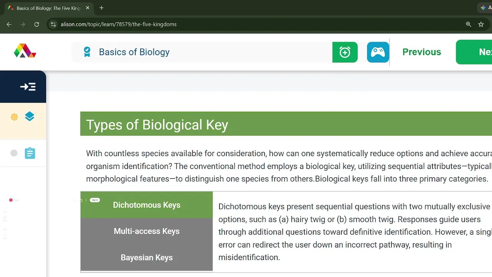Image resolution: width=492 pixels, height=277 pixels.
Task: Go back in browser history
Action: (x=9, y=24)
